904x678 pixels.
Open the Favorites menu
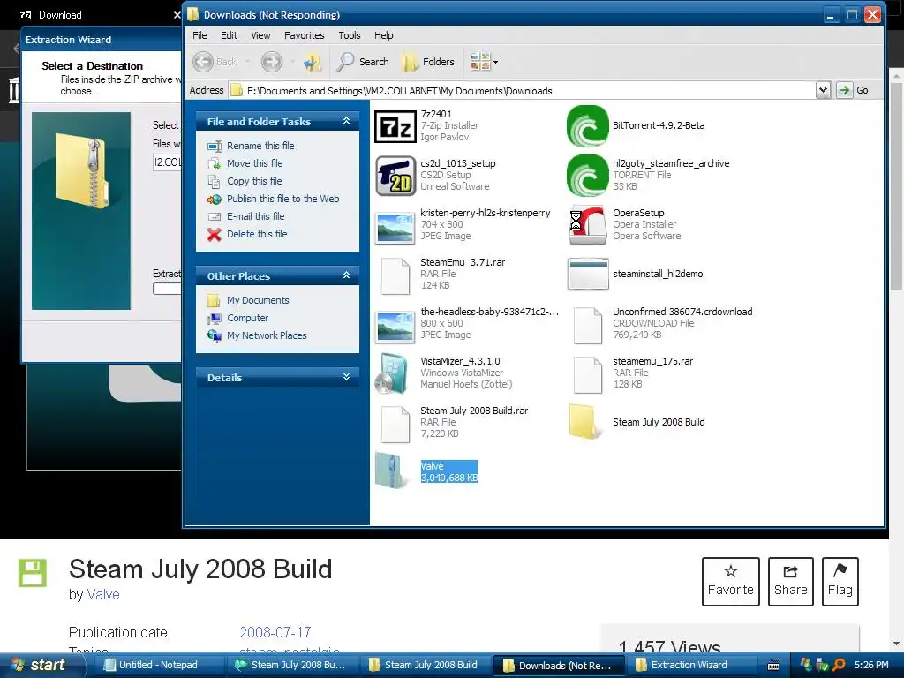point(304,35)
